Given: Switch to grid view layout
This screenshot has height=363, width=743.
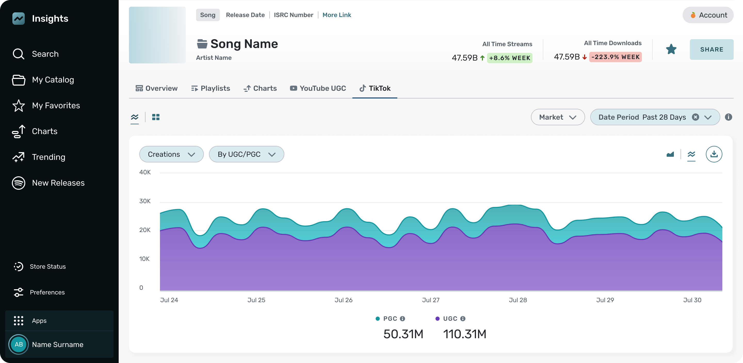Looking at the screenshot, I should click(156, 117).
